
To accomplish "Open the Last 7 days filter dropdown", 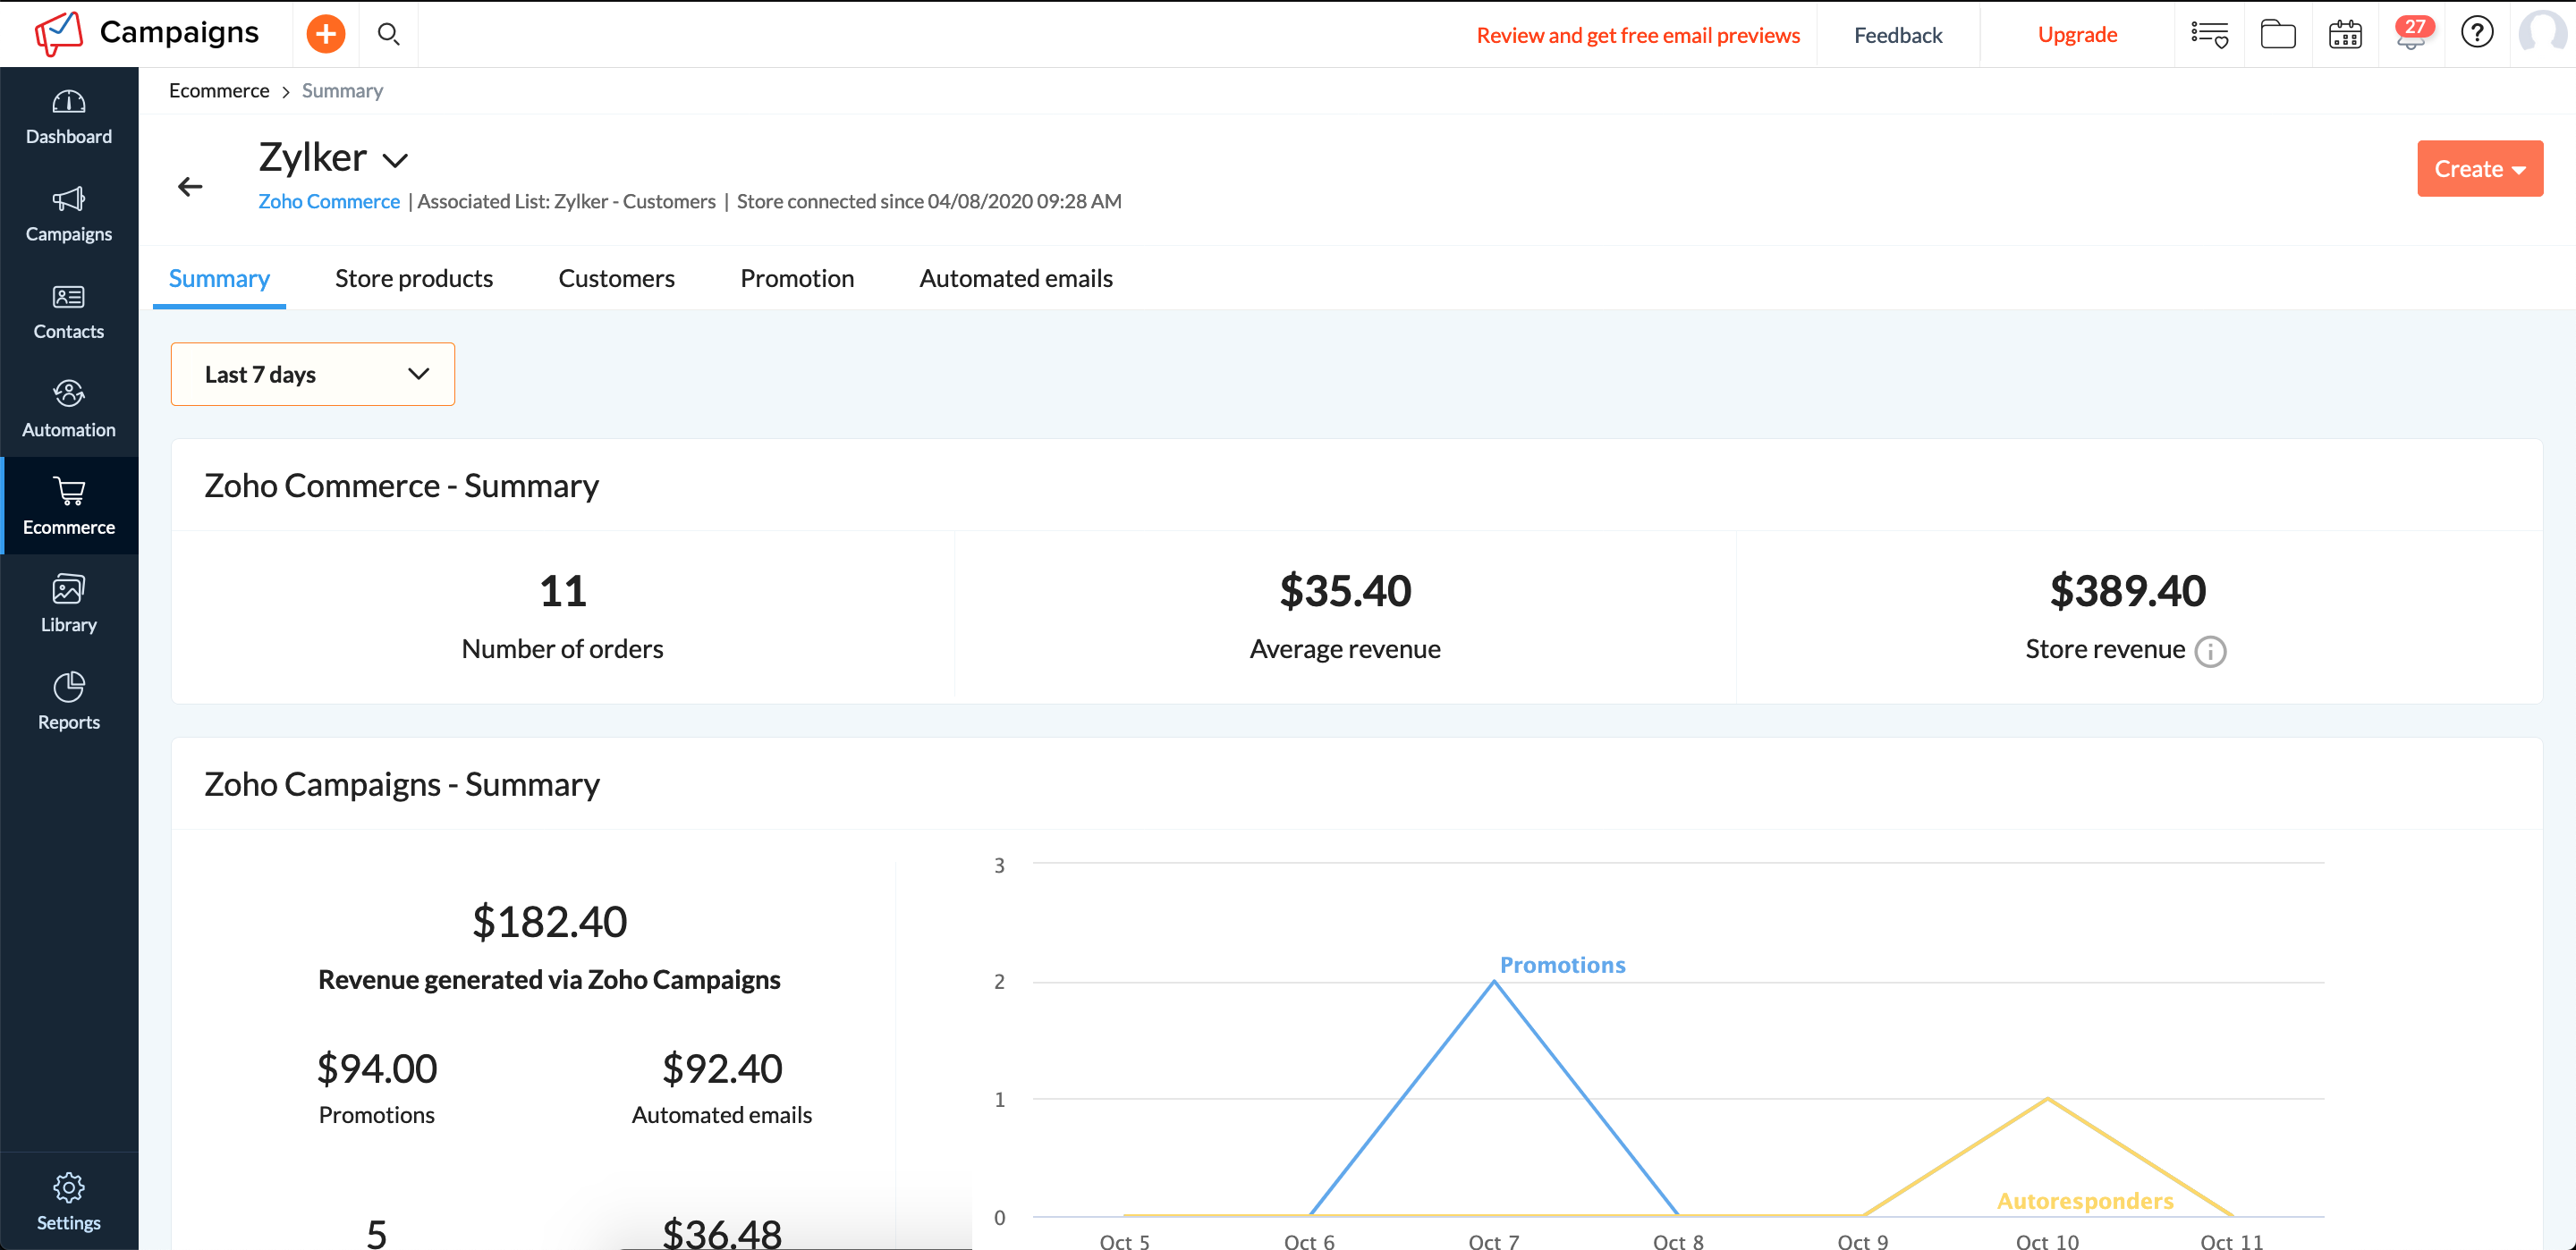I will [312, 373].
